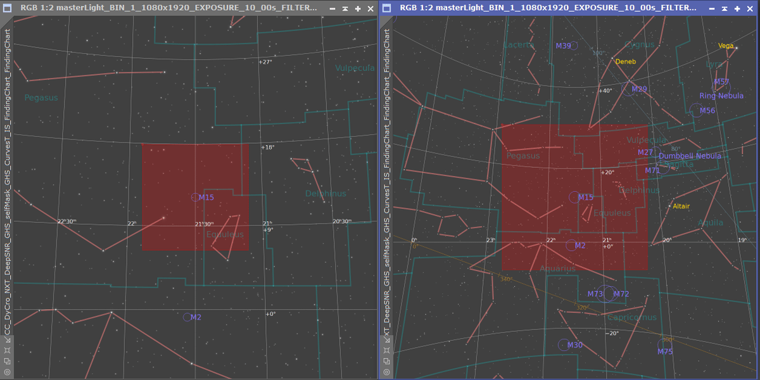This screenshot has height=380, width=760.
Task: Click crossed-square fit icon in left window sidebar
Action: coord(6,350)
